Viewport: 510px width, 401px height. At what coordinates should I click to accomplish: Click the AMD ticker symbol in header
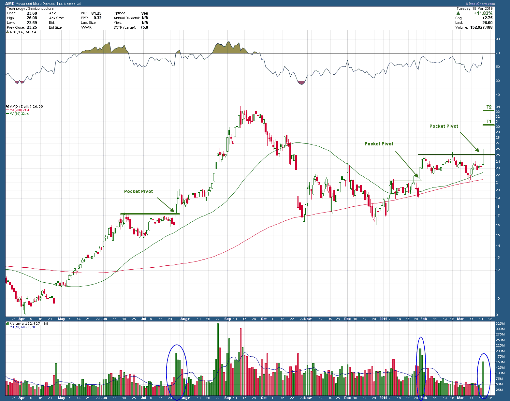(10, 4)
